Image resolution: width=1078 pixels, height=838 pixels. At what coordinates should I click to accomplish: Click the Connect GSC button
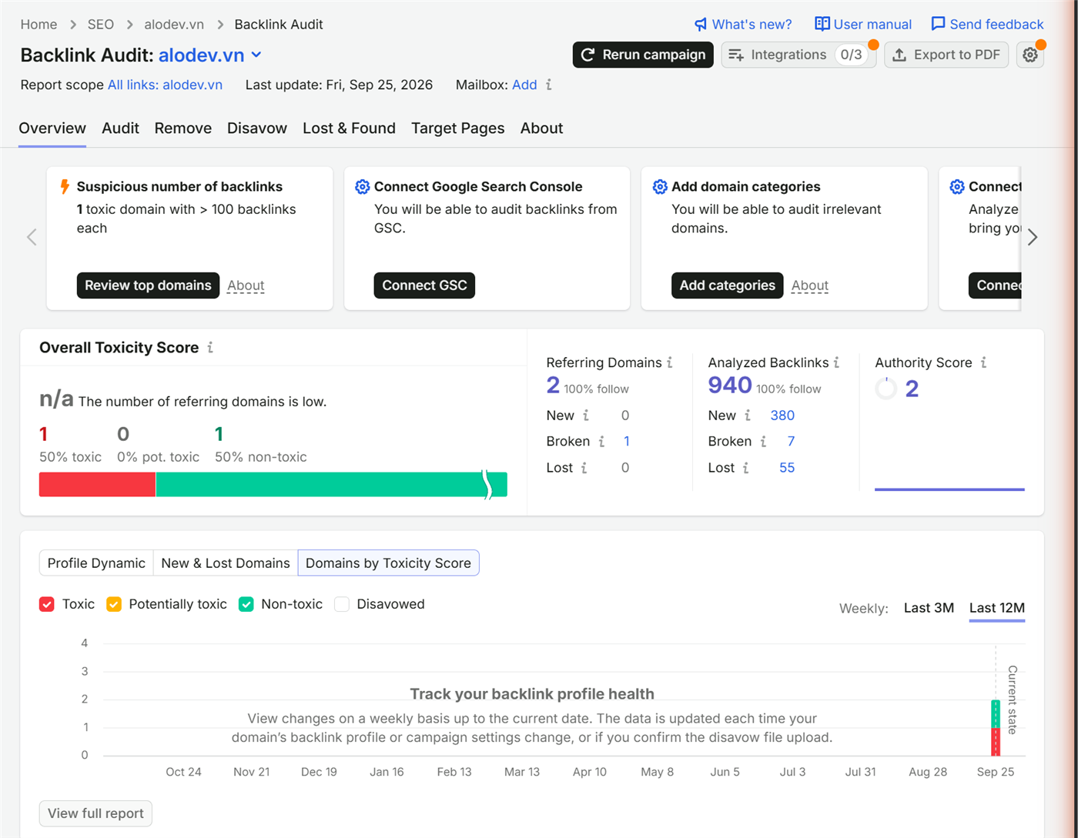[x=424, y=285]
